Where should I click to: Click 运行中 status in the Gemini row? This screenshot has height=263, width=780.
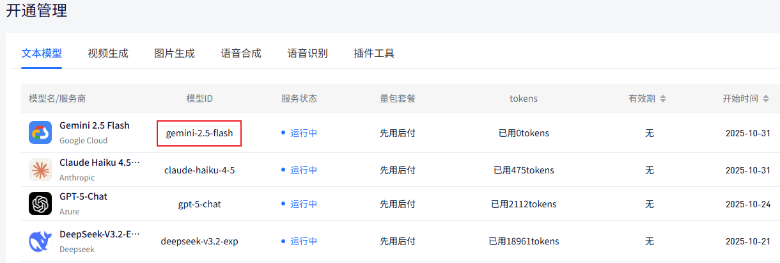304,133
